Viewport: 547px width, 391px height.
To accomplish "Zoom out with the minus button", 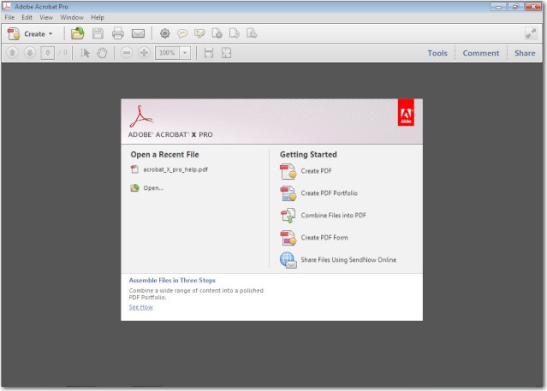I will click(127, 53).
